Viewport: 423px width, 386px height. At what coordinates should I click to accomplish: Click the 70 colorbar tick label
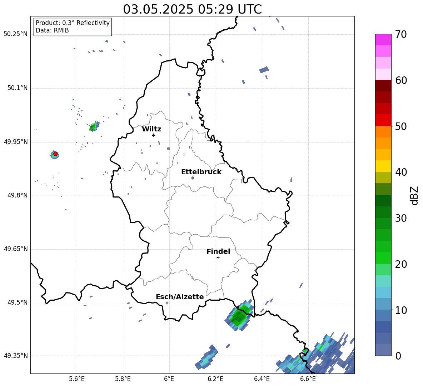point(401,34)
